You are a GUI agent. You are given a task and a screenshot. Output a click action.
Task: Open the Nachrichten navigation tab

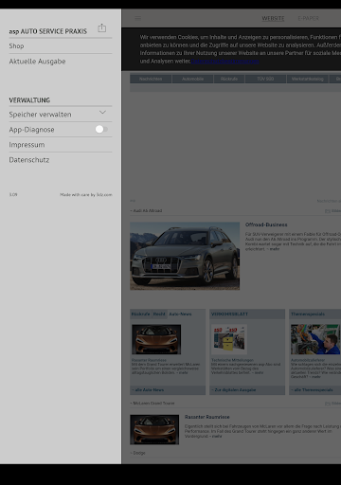pyautogui.click(x=151, y=79)
